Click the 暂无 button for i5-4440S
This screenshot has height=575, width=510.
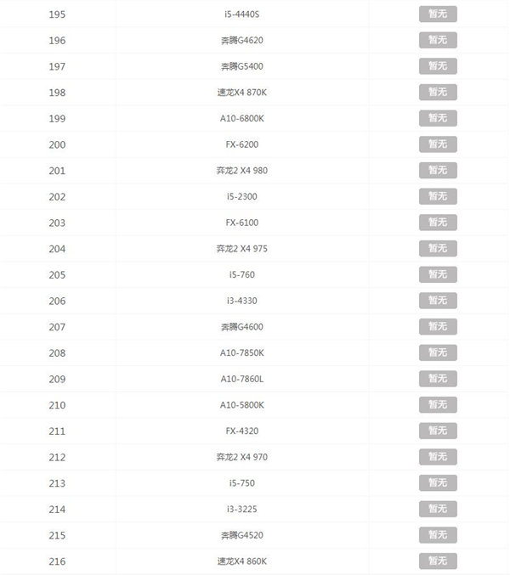[438, 14]
